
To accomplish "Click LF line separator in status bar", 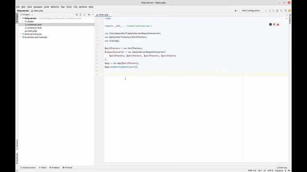I will [264, 171].
